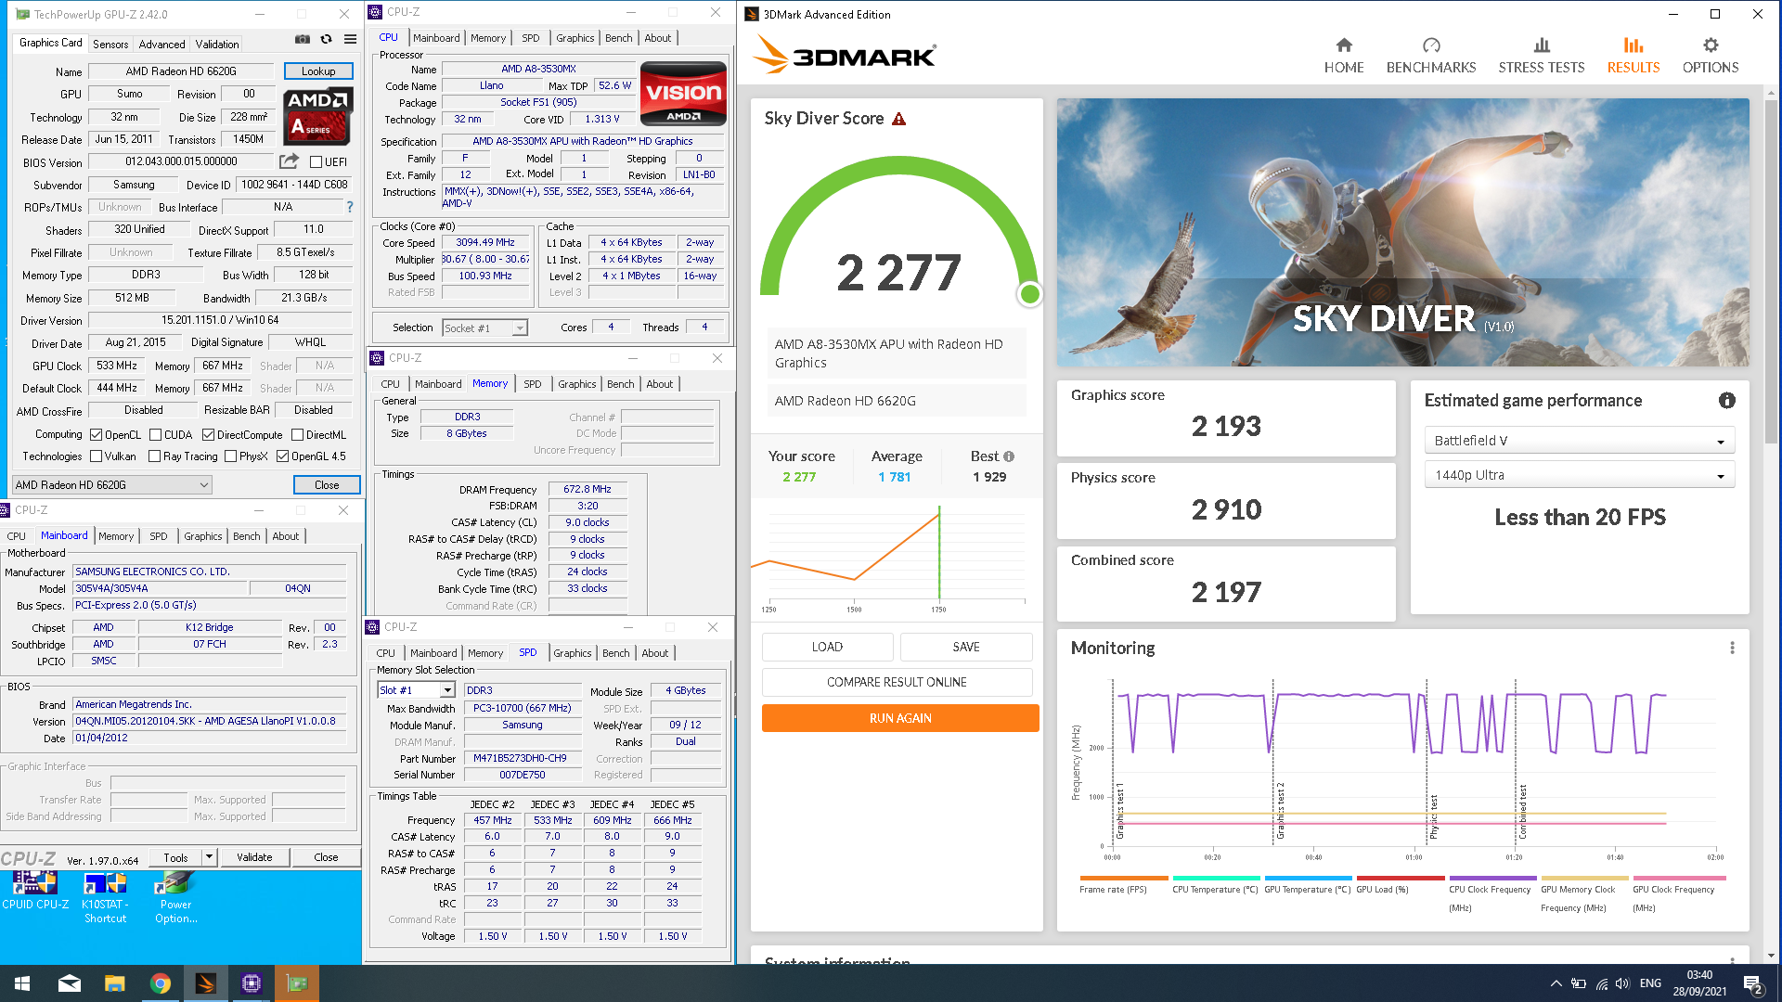The height and width of the screenshot is (1002, 1782).
Task: Toggle Ray Tracing checkbox
Action: click(155, 456)
